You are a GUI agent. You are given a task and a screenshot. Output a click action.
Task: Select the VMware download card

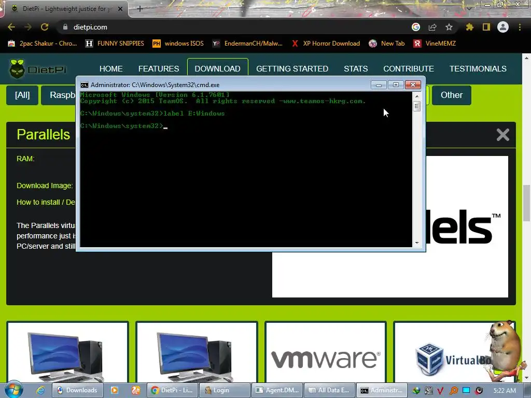326,352
